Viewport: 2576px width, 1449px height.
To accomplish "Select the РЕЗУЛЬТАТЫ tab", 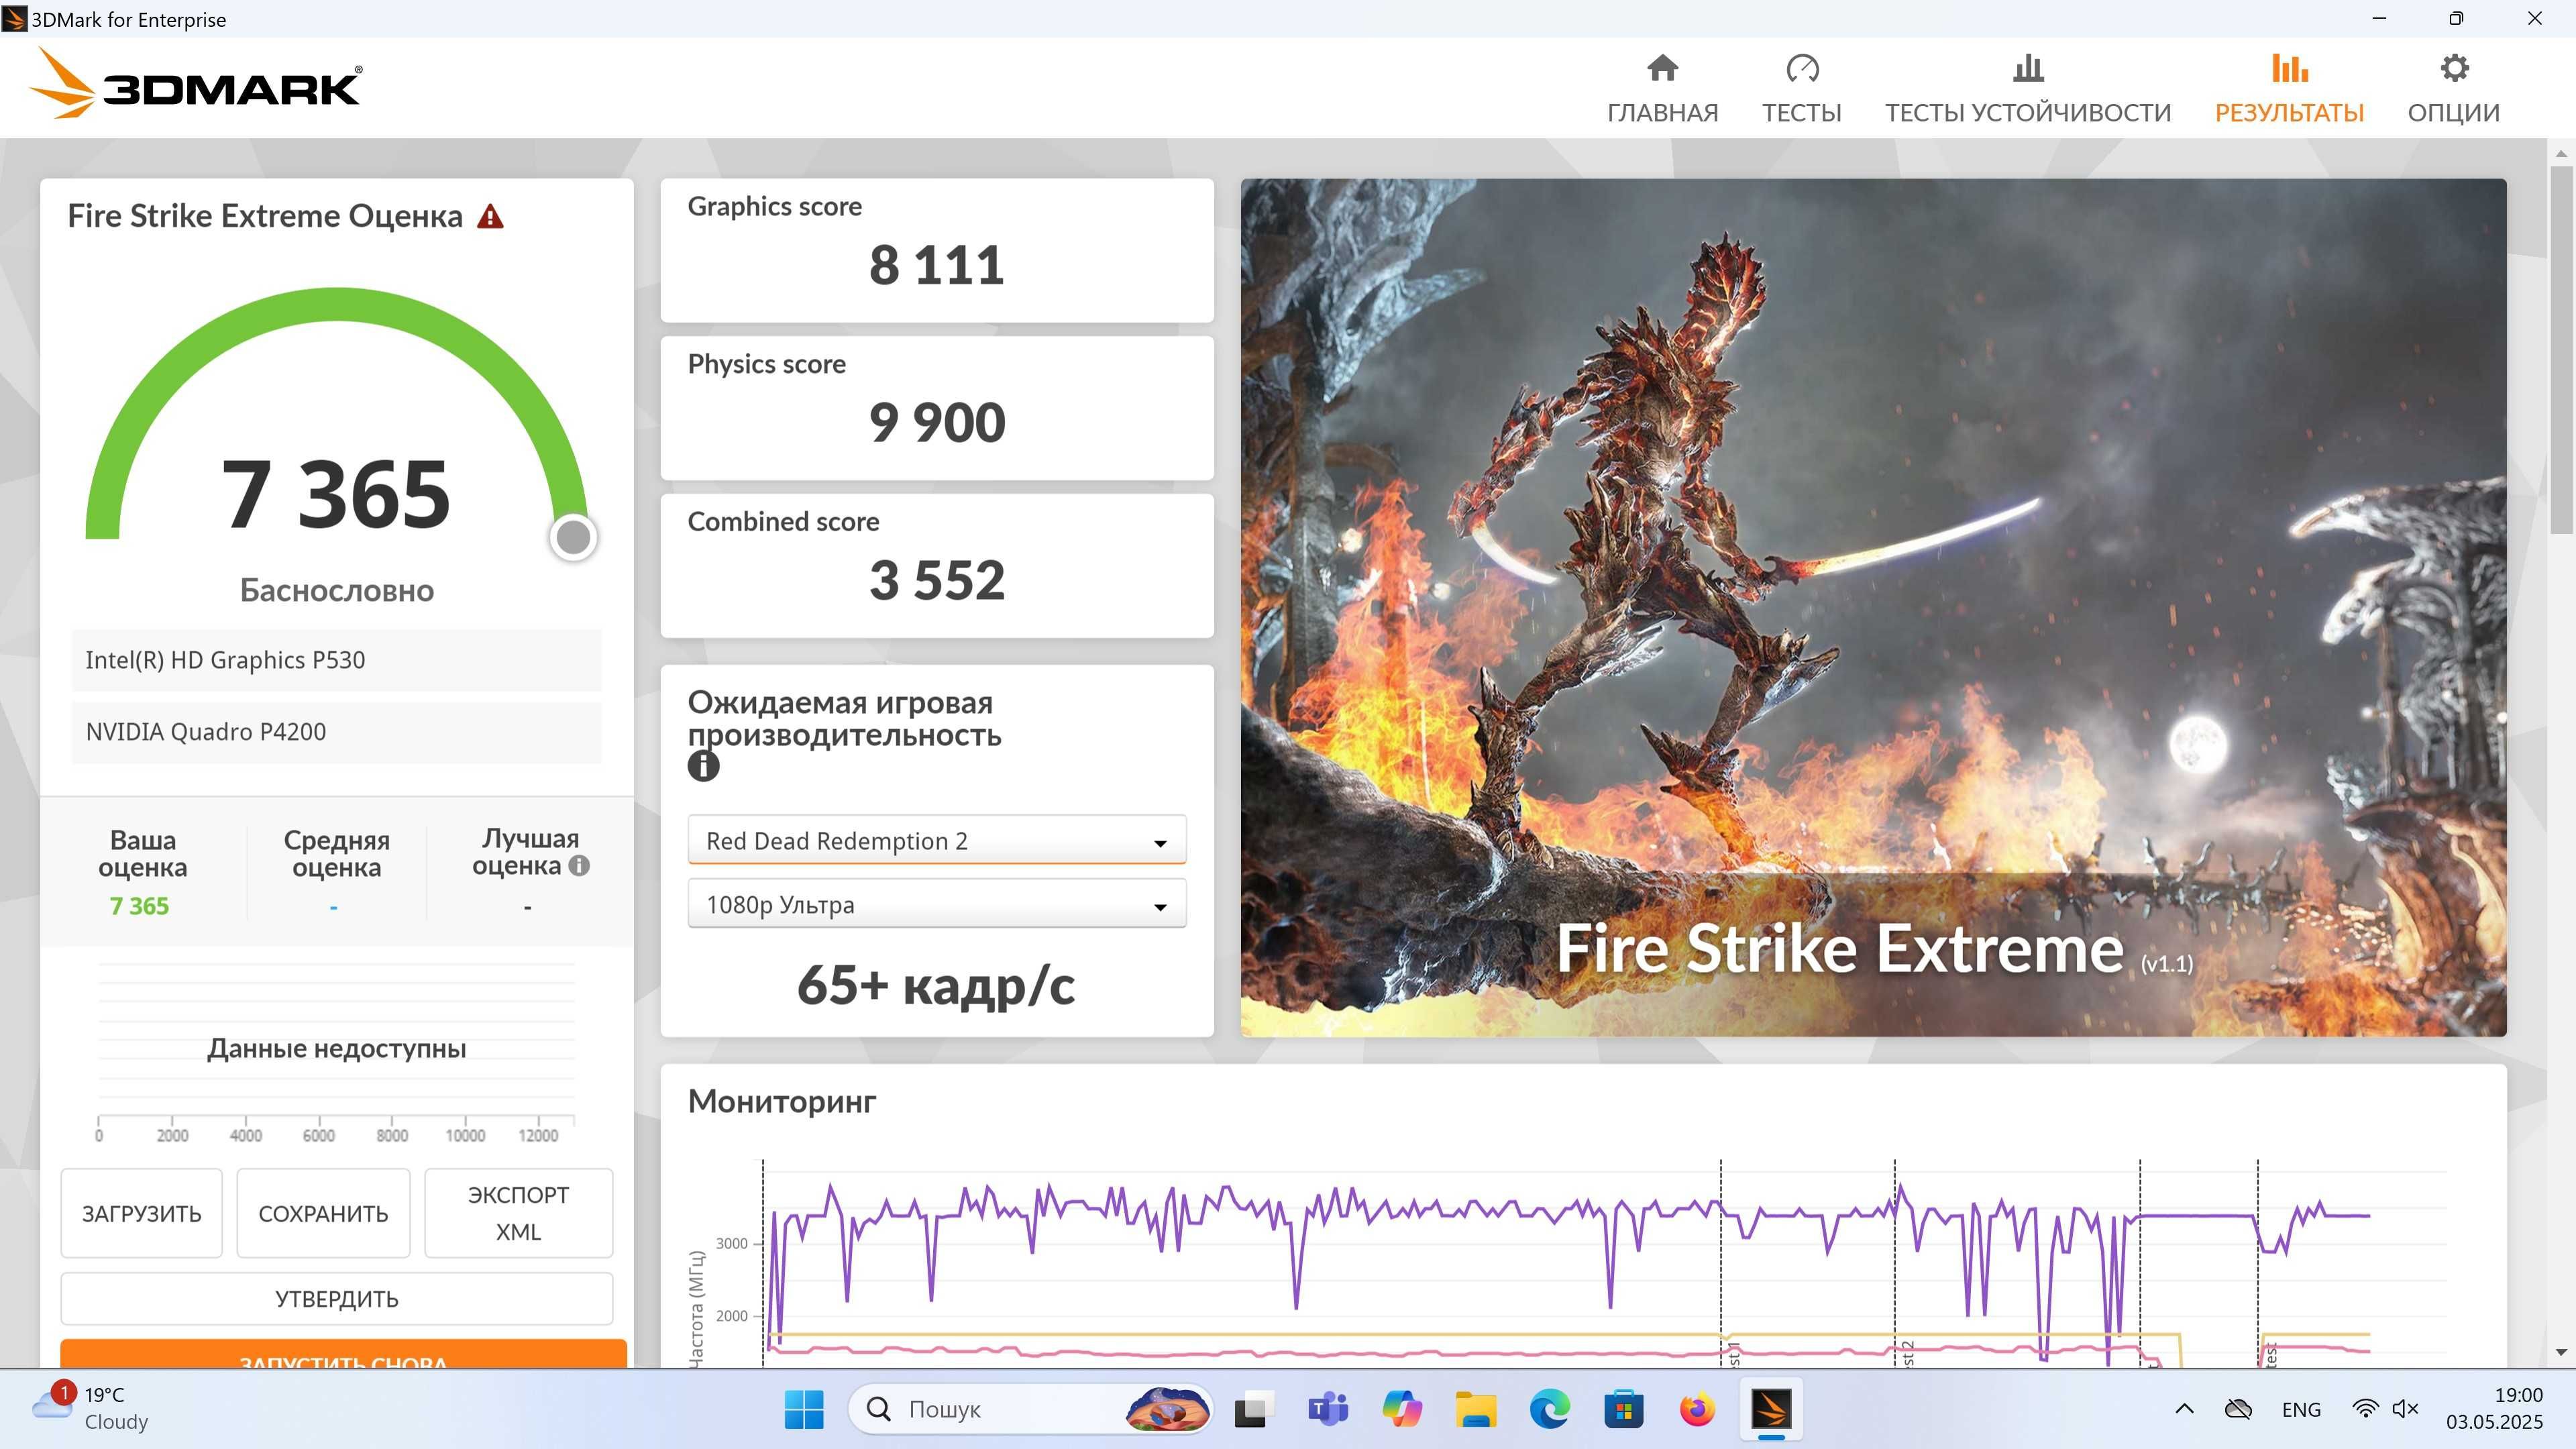I will click(x=2289, y=89).
